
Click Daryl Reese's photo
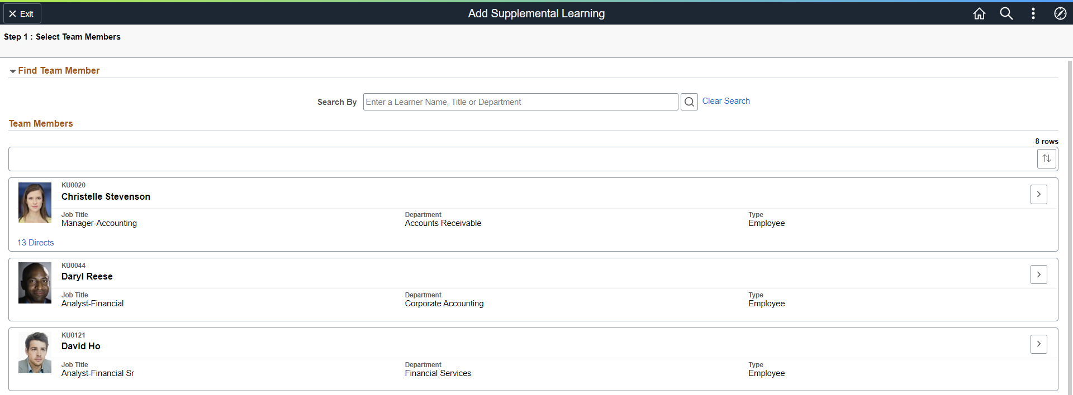point(35,283)
